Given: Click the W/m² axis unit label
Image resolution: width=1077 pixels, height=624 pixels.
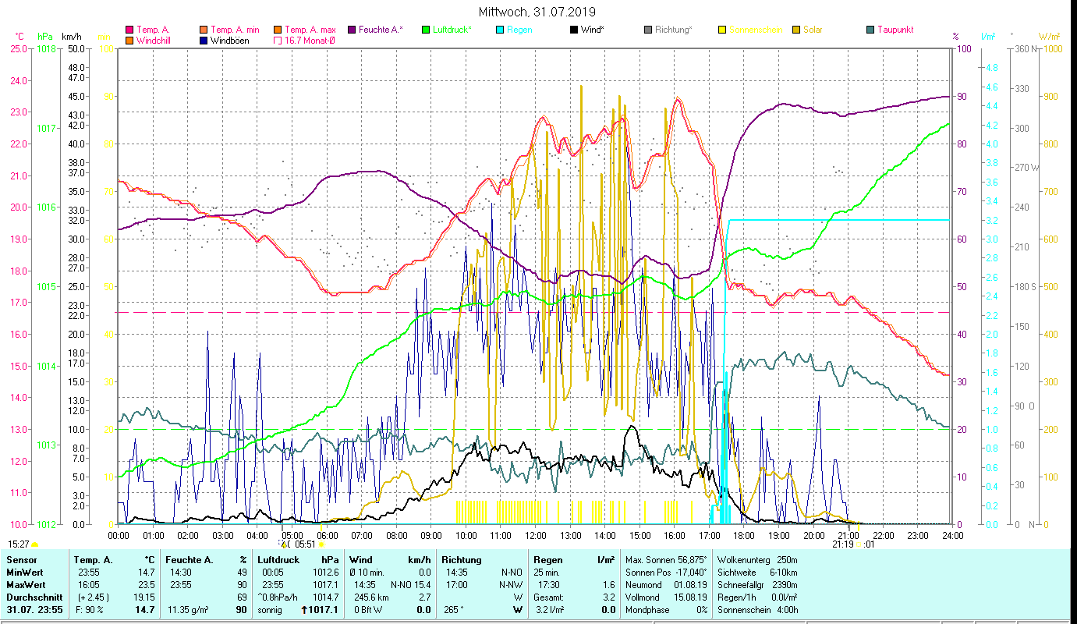Looking at the screenshot, I should click(1050, 37).
